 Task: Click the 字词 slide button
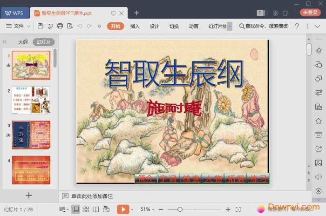(x=169, y=178)
